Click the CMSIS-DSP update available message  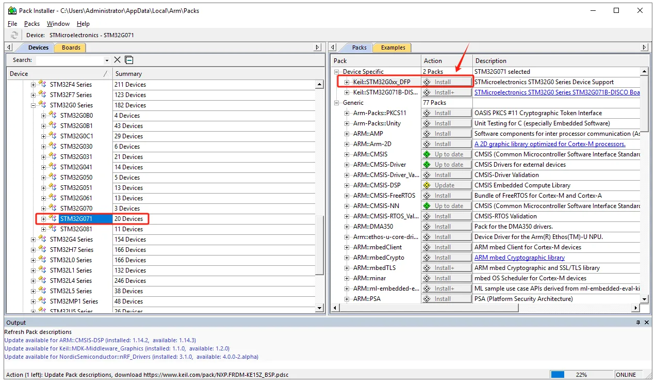100,340
